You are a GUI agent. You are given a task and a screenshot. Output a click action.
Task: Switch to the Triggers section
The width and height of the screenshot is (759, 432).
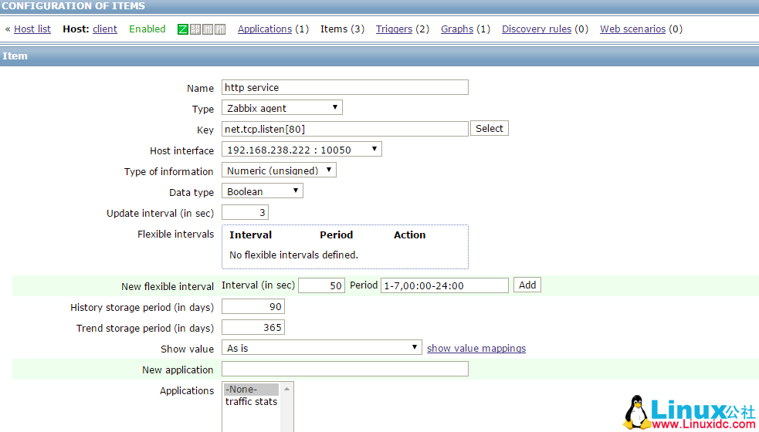coord(394,29)
